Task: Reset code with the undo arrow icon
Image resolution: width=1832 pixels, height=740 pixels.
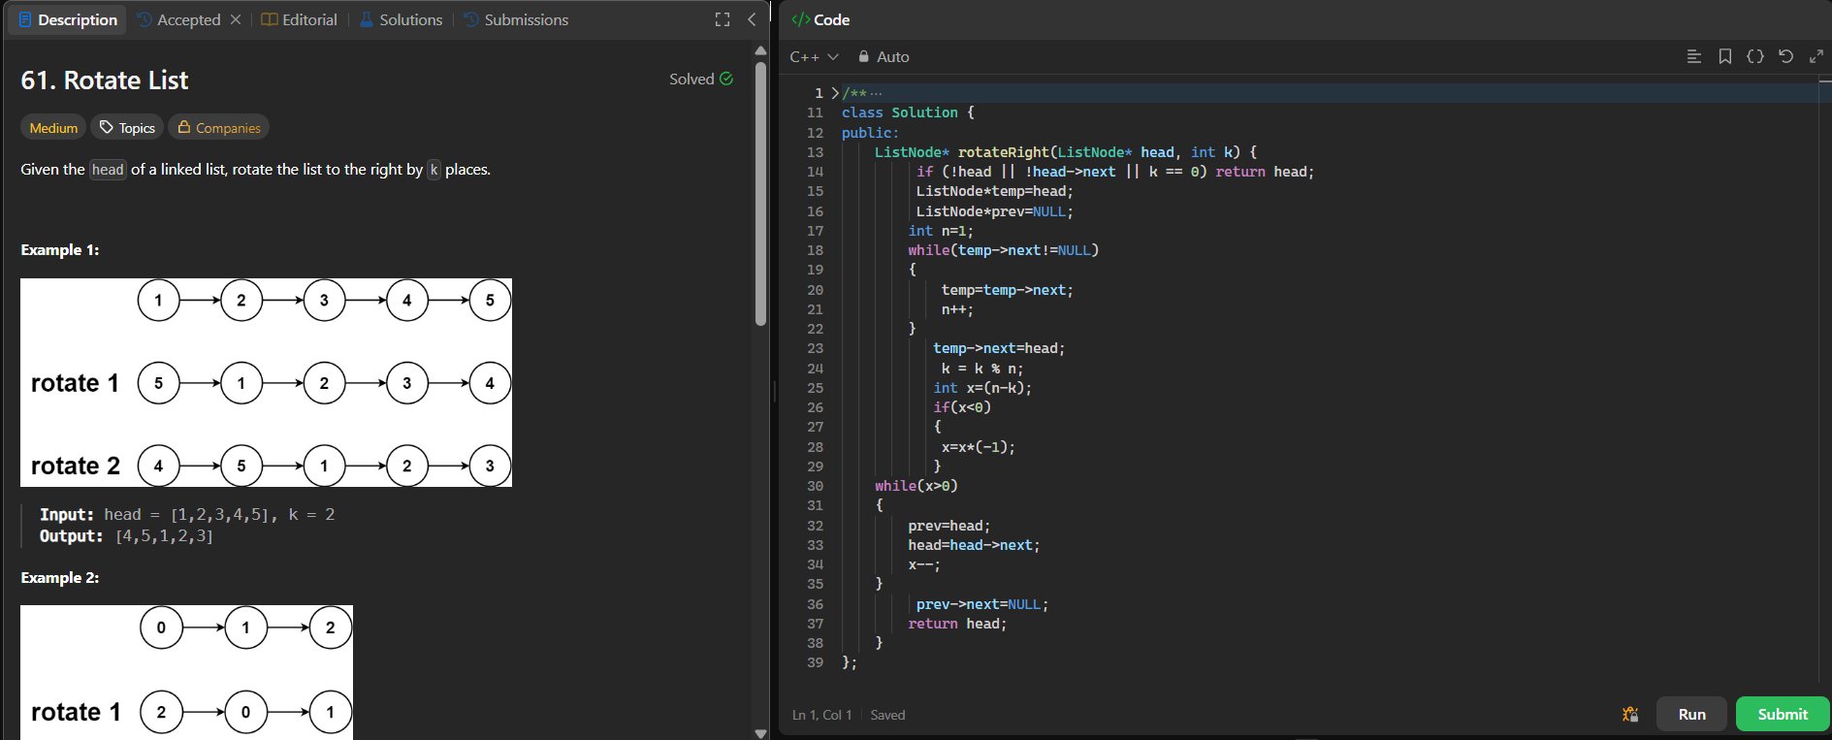Action: pyautogui.click(x=1785, y=57)
